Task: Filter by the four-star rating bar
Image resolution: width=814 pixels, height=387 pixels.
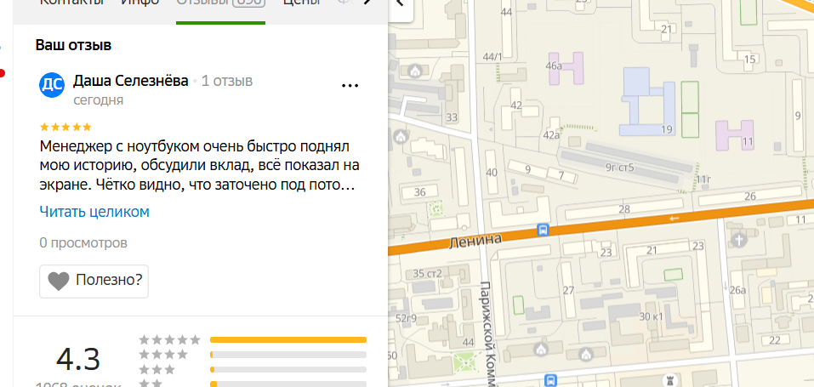Action: click(x=288, y=355)
